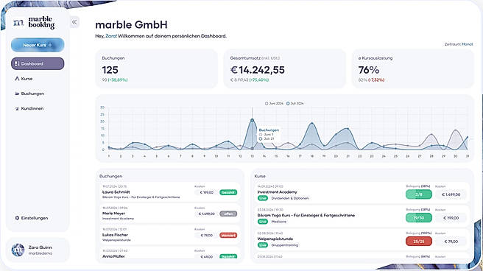Screen dimensions: 483x271
Task: Select the Dashboard menu item
Action: click(38, 64)
